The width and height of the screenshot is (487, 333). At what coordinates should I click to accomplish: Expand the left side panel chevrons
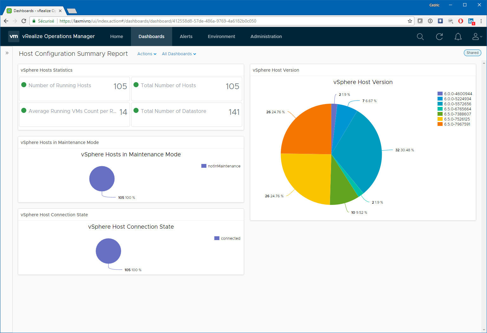(x=7, y=53)
